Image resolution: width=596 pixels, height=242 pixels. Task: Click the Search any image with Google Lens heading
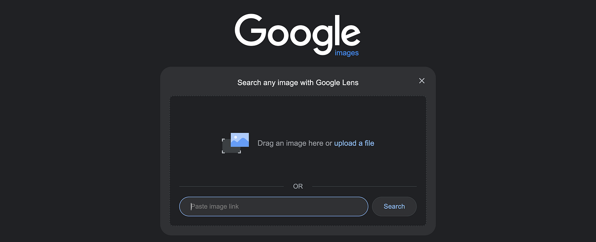coord(298,82)
